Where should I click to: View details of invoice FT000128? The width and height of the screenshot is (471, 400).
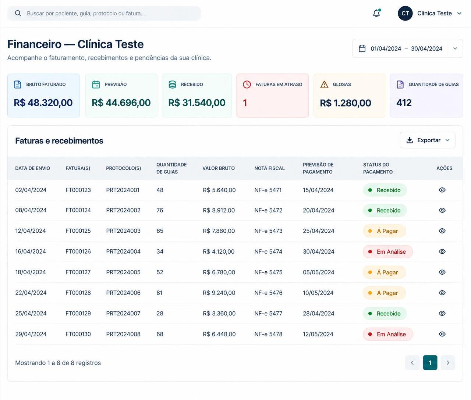click(x=442, y=293)
